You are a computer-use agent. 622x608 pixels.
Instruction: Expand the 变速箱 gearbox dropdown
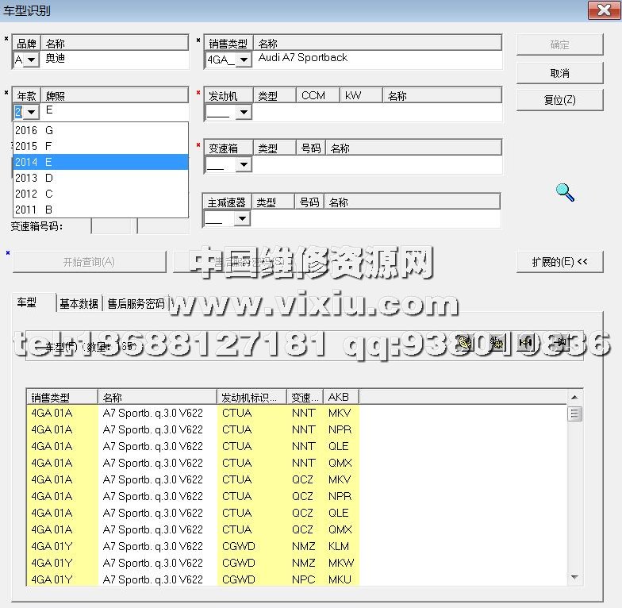tap(243, 165)
